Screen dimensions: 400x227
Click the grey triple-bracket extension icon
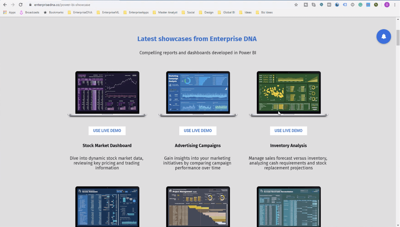(x=329, y=5)
